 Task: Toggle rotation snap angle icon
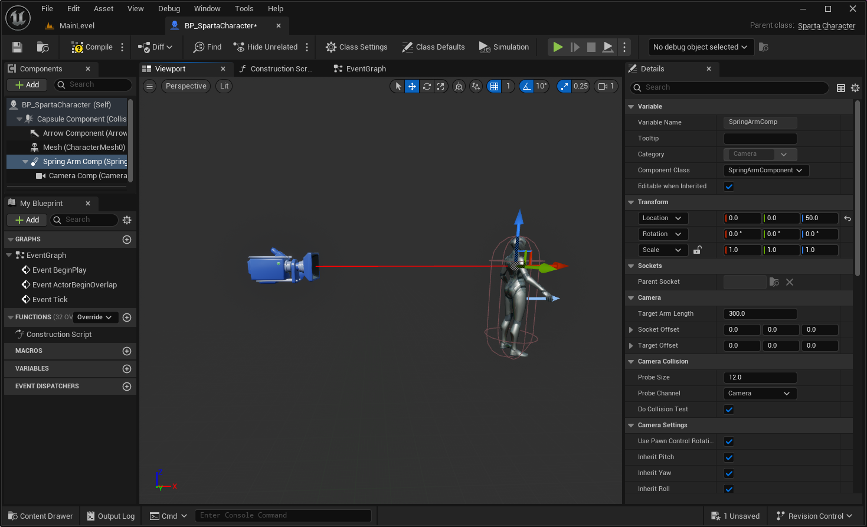coord(526,86)
